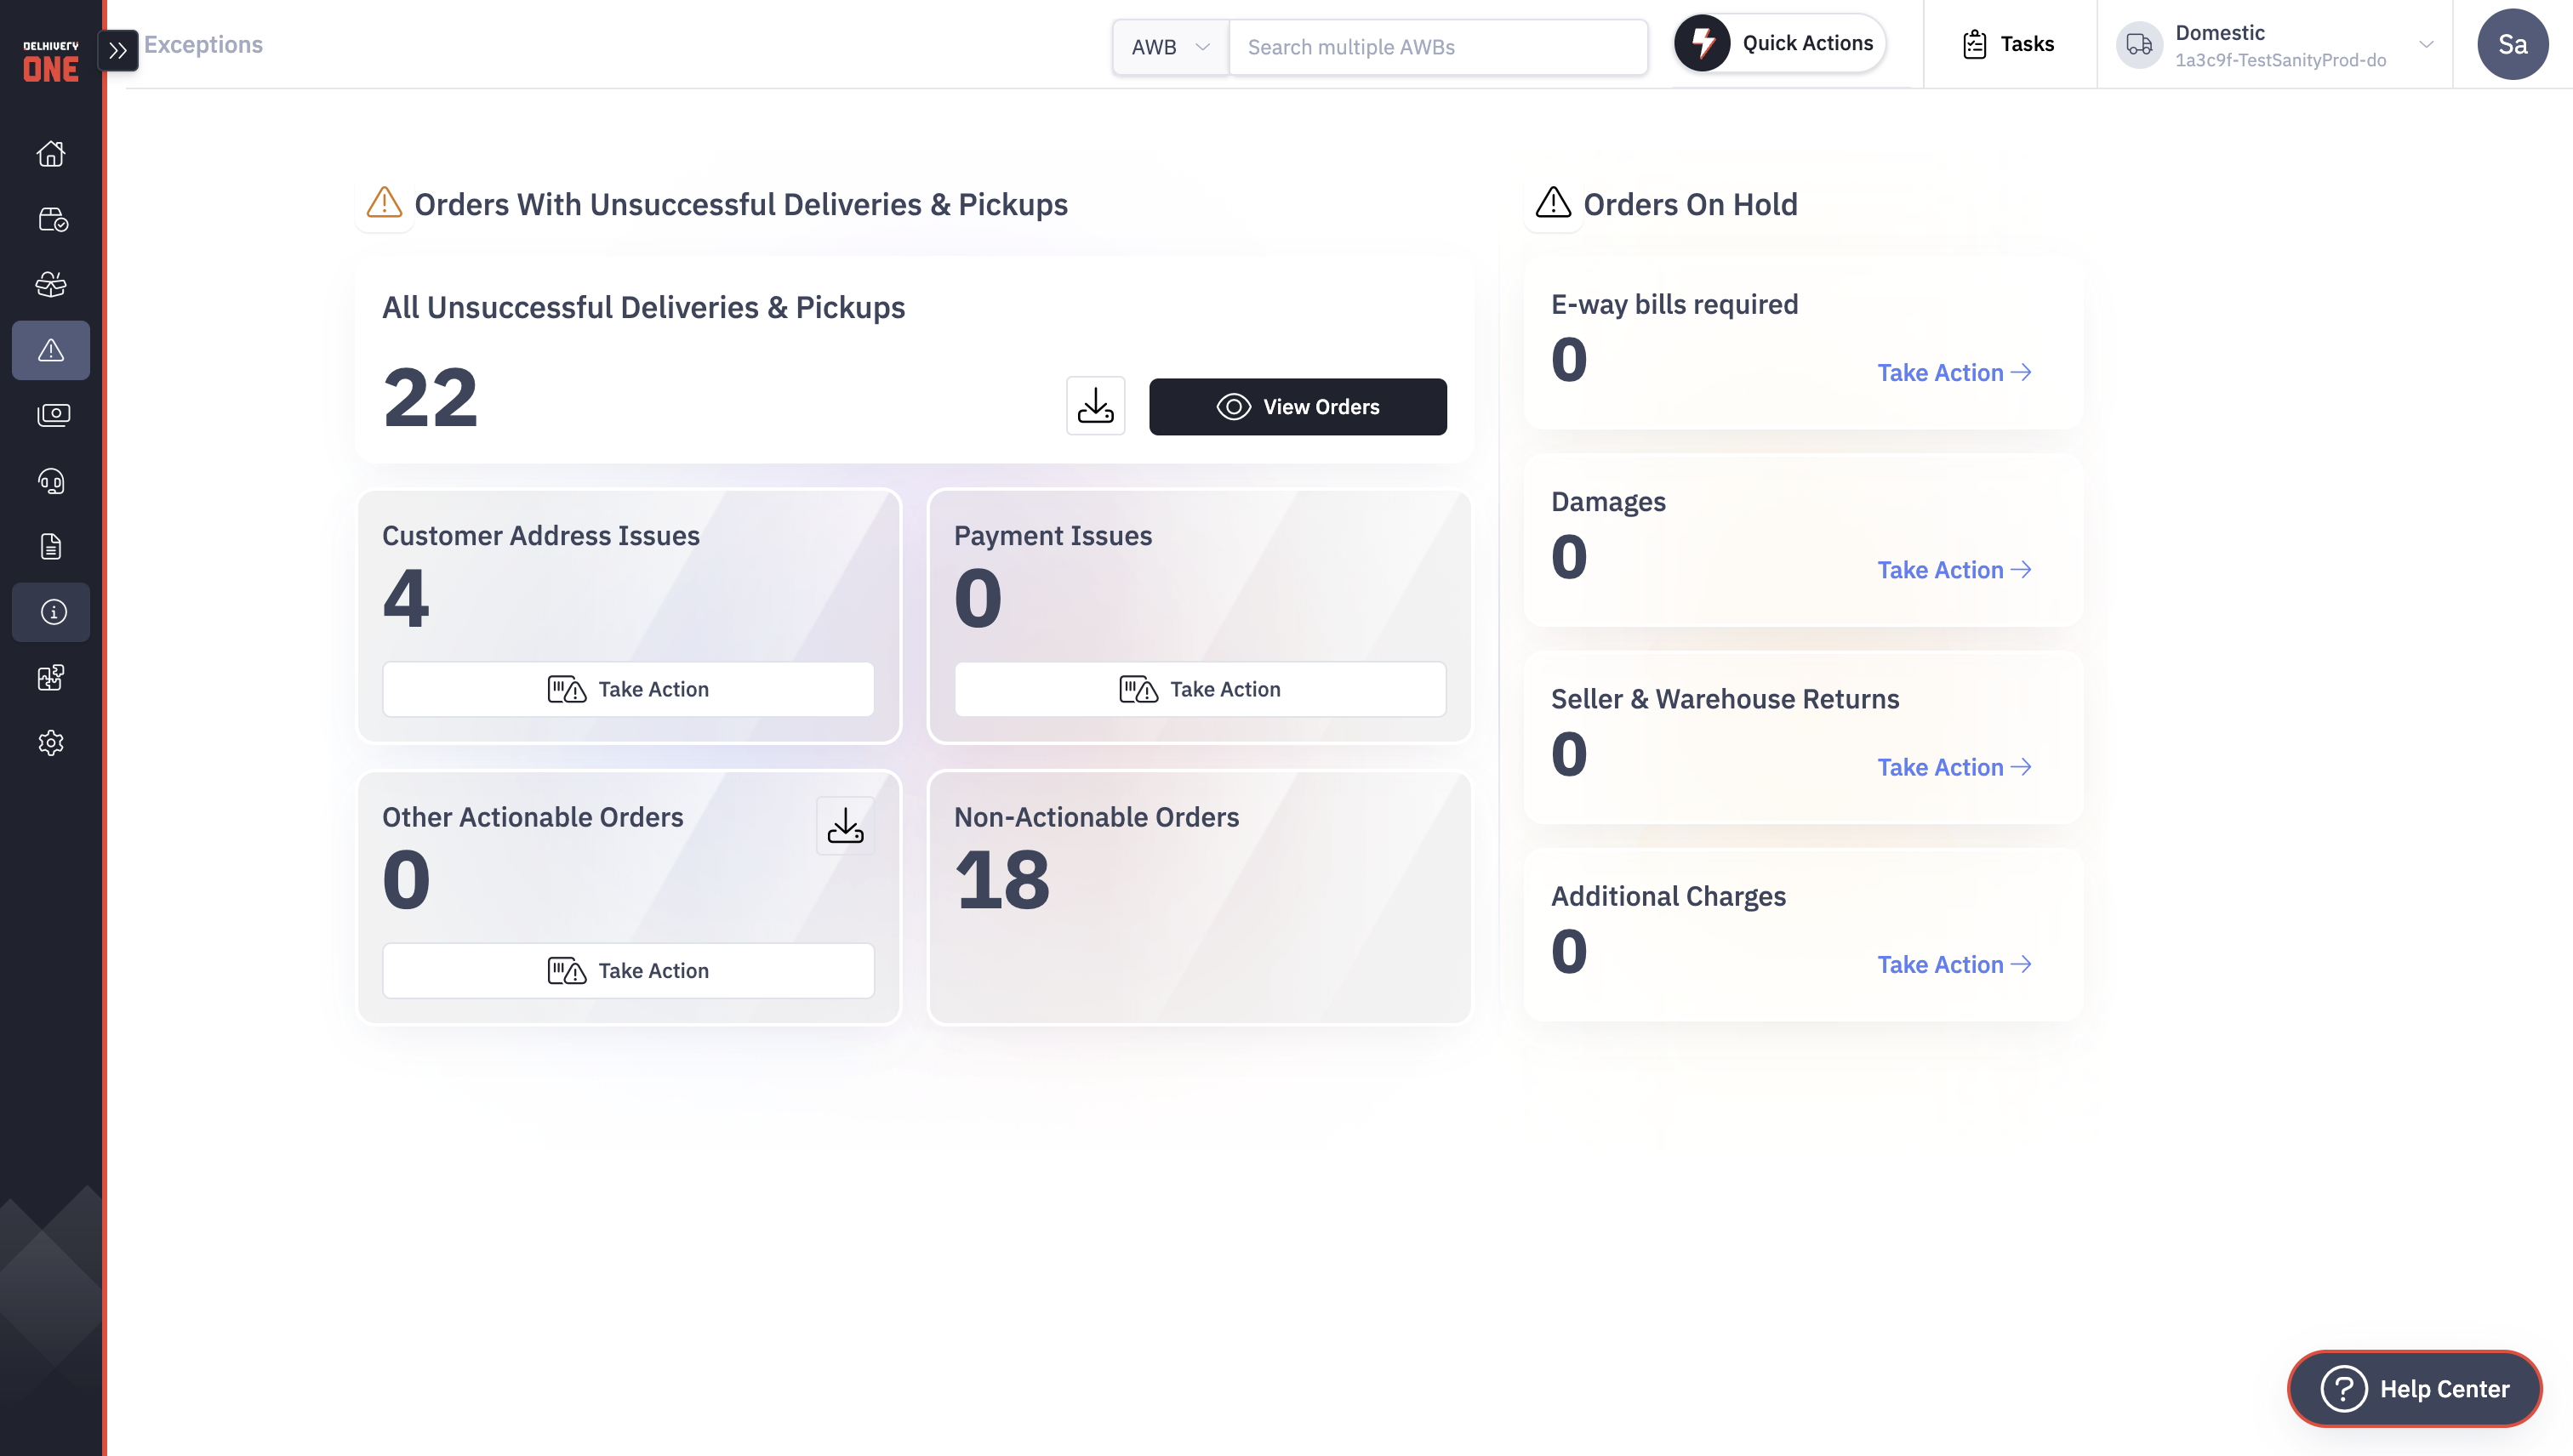Open the settings gear sidebar icon
2573x1456 pixels.
tap(51, 743)
